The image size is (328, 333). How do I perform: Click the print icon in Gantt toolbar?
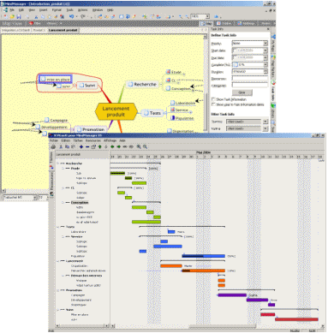click(53, 146)
